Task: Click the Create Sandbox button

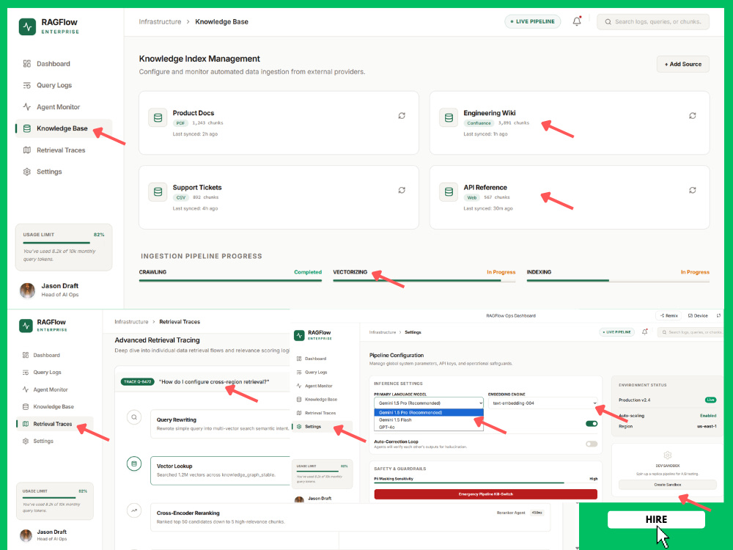Action: [x=668, y=485]
